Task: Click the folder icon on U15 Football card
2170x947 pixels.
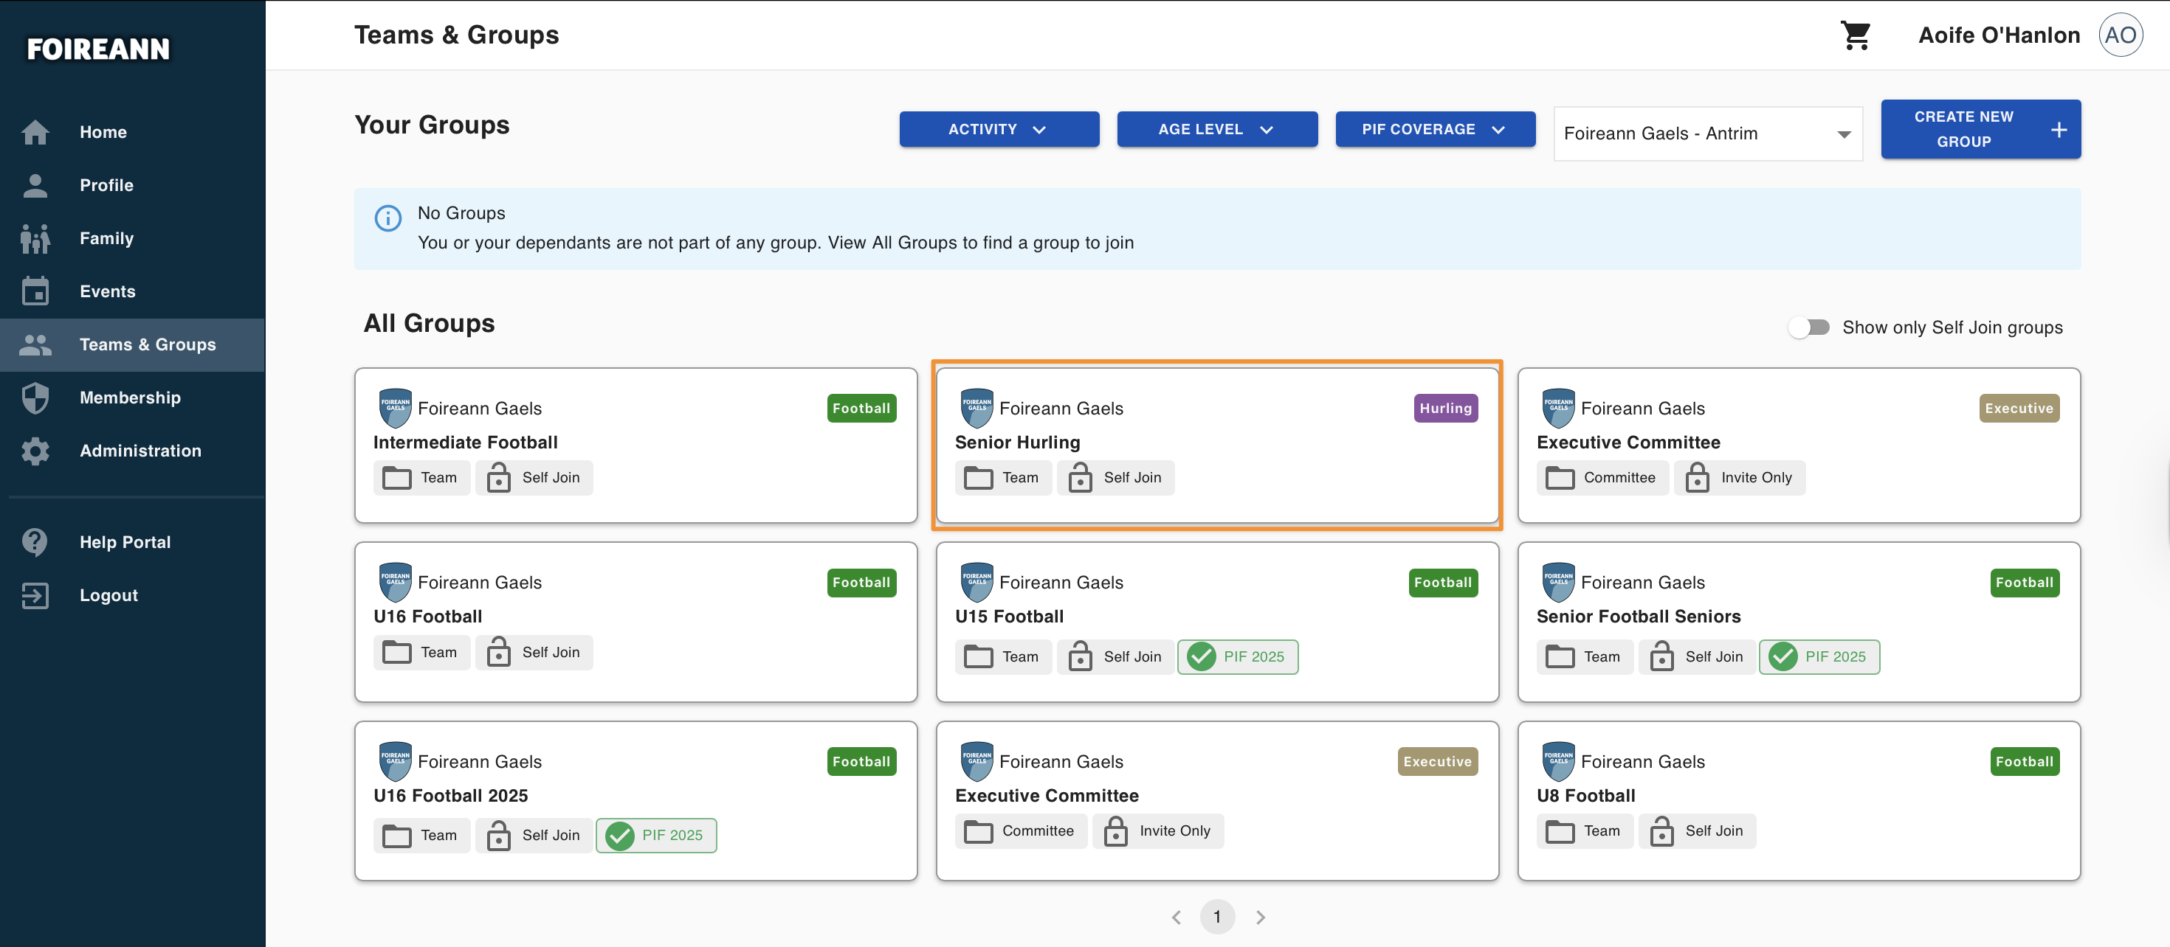Action: (x=978, y=656)
